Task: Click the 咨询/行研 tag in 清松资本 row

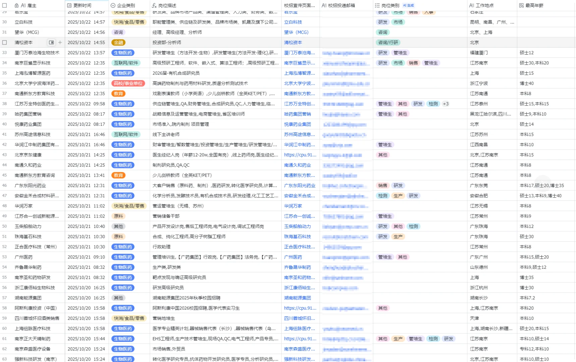Action: pos(388,43)
